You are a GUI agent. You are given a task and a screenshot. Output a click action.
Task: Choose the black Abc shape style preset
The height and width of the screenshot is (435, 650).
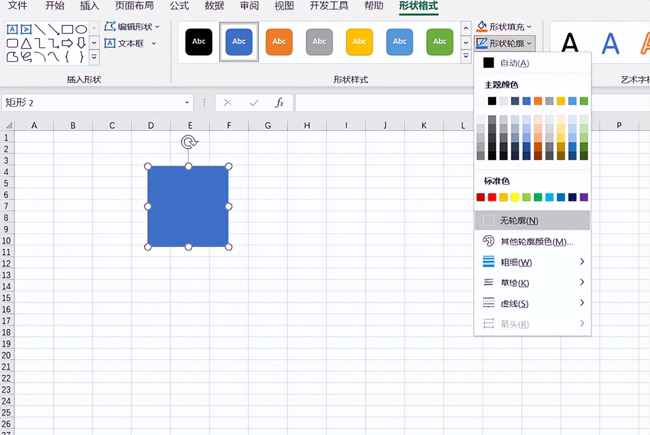199,42
